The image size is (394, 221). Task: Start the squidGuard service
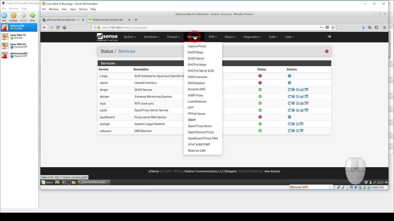point(289,117)
